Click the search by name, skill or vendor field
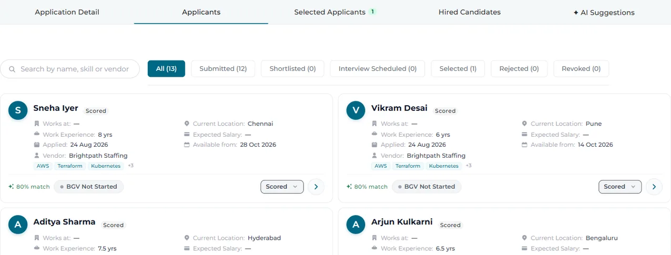Viewport: 671px width, 255px height. point(70,69)
